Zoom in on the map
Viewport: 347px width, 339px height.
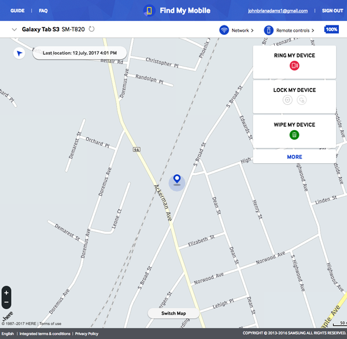(x=6, y=293)
